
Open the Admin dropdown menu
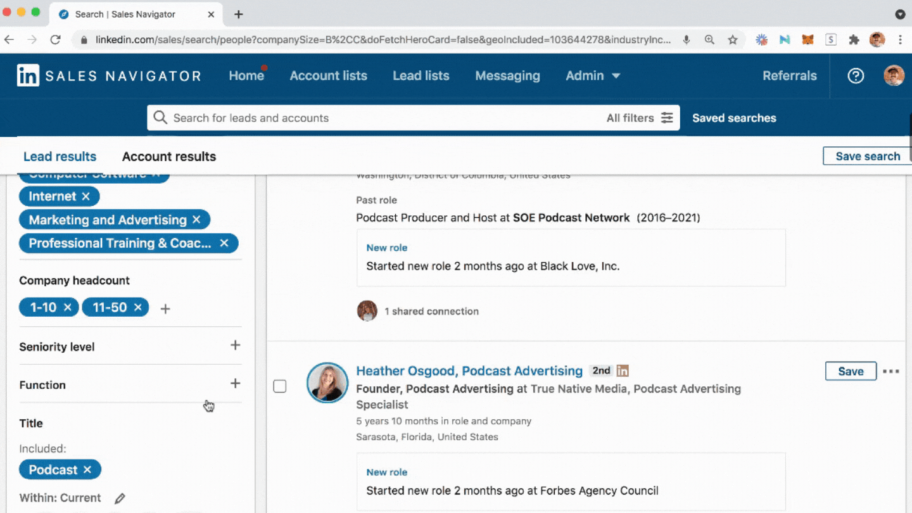(x=592, y=76)
